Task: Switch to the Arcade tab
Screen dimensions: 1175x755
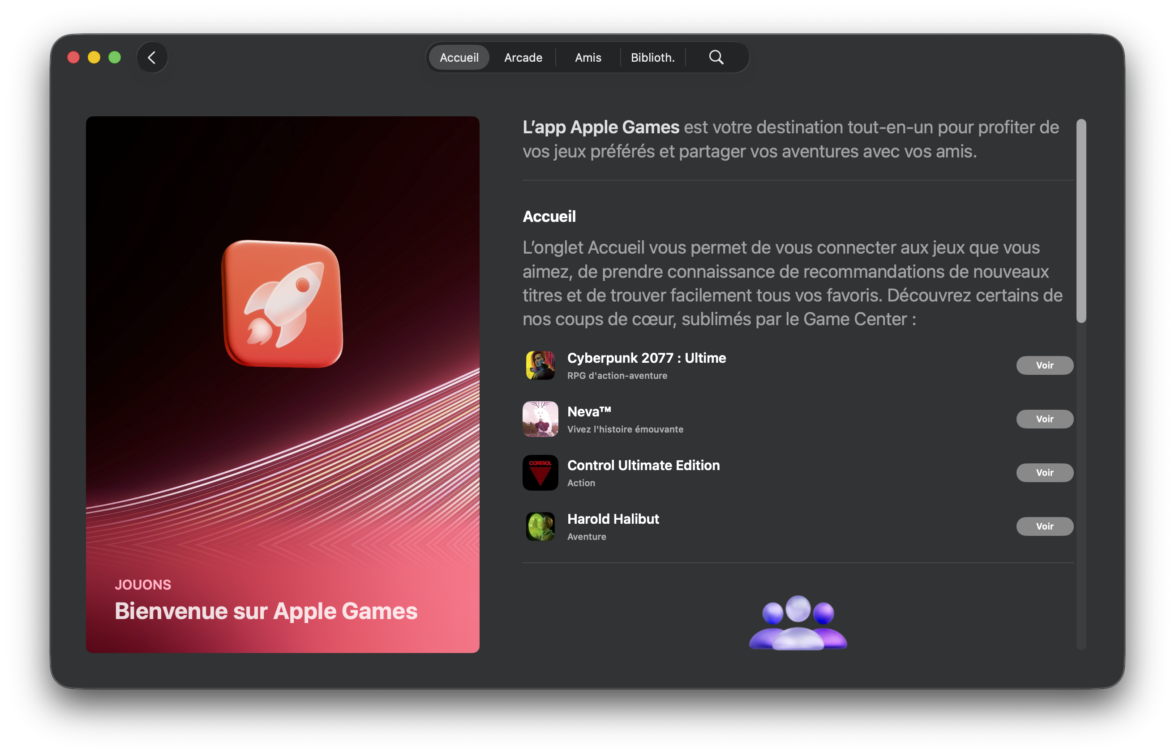Action: pos(523,57)
